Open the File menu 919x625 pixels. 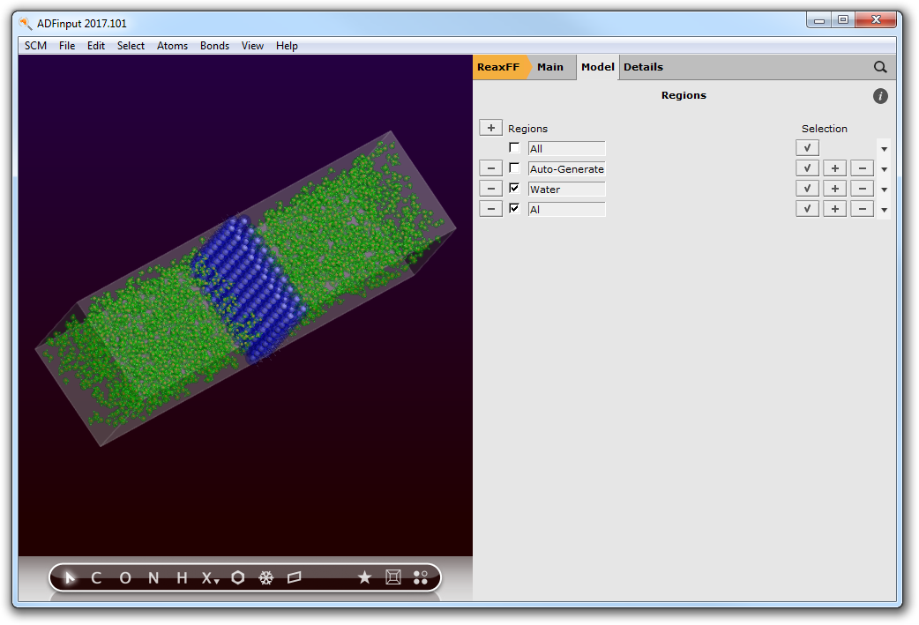(x=67, y=46)
